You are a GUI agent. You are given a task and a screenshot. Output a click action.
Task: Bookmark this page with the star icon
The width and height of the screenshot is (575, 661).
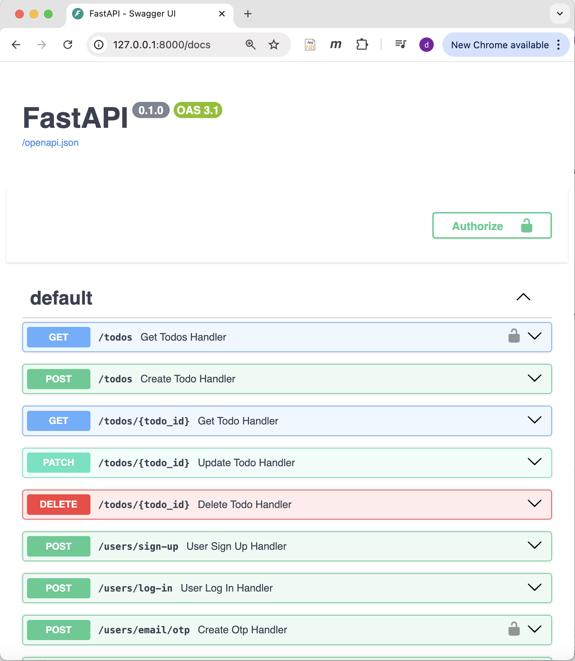click(x=274, y=45)
